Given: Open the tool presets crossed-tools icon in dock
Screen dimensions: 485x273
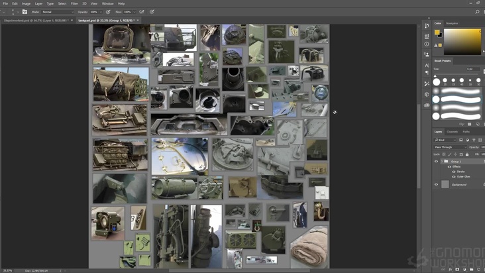Looking at the screenshot, I should (x=427, y=83).
